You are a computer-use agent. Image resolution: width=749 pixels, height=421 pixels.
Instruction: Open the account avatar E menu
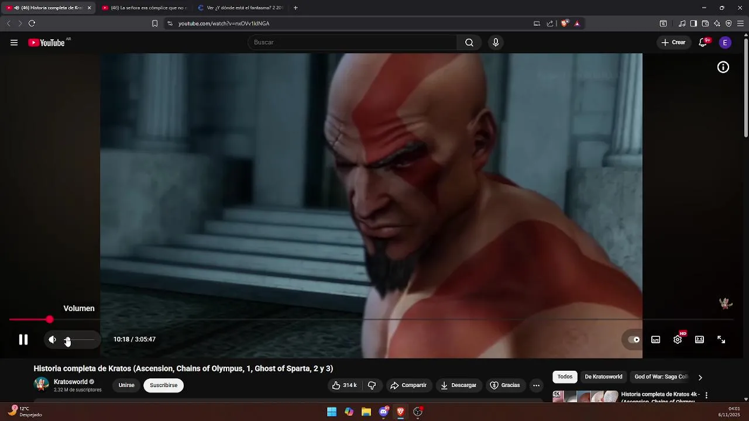[x=725, y=42]
